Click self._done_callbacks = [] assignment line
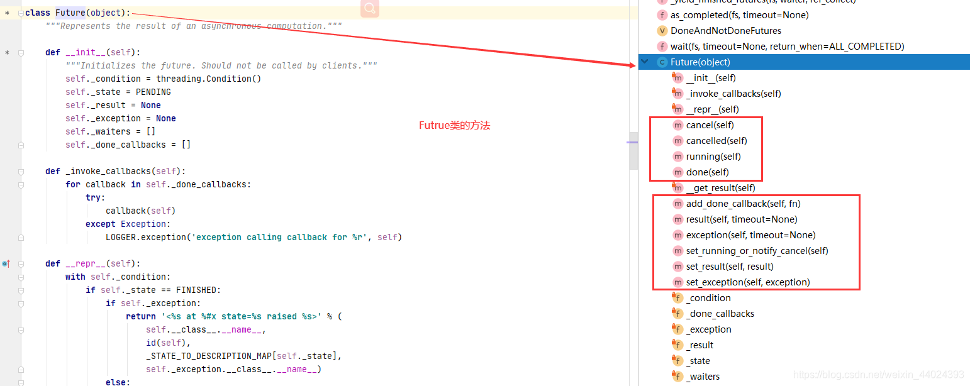Image resolution: width=970 pixels, height=386 pixels. [128, 145]
